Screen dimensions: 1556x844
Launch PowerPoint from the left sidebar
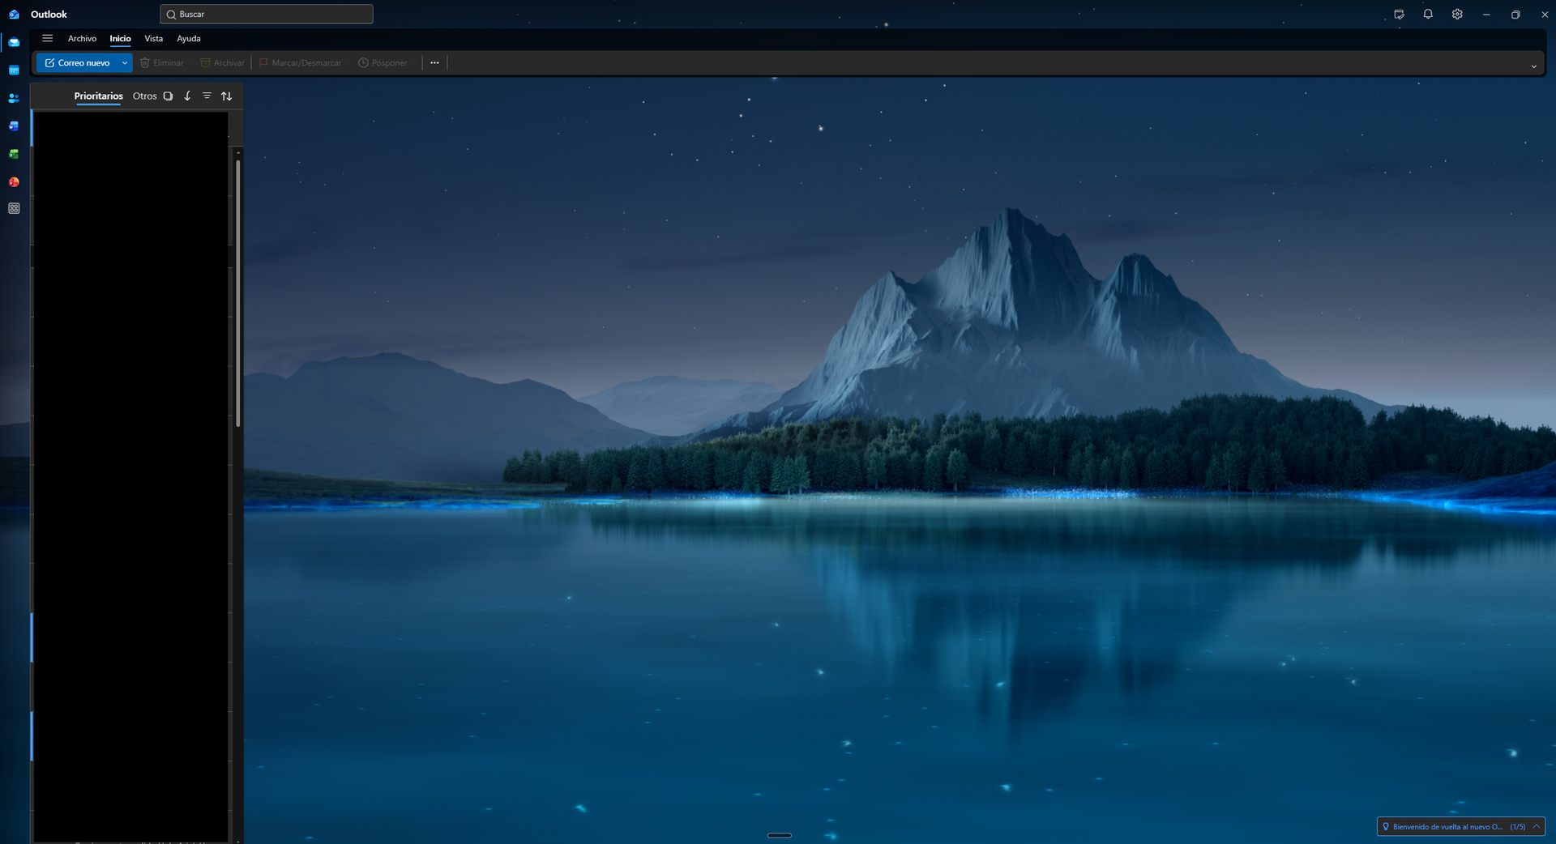pos(14,182)
